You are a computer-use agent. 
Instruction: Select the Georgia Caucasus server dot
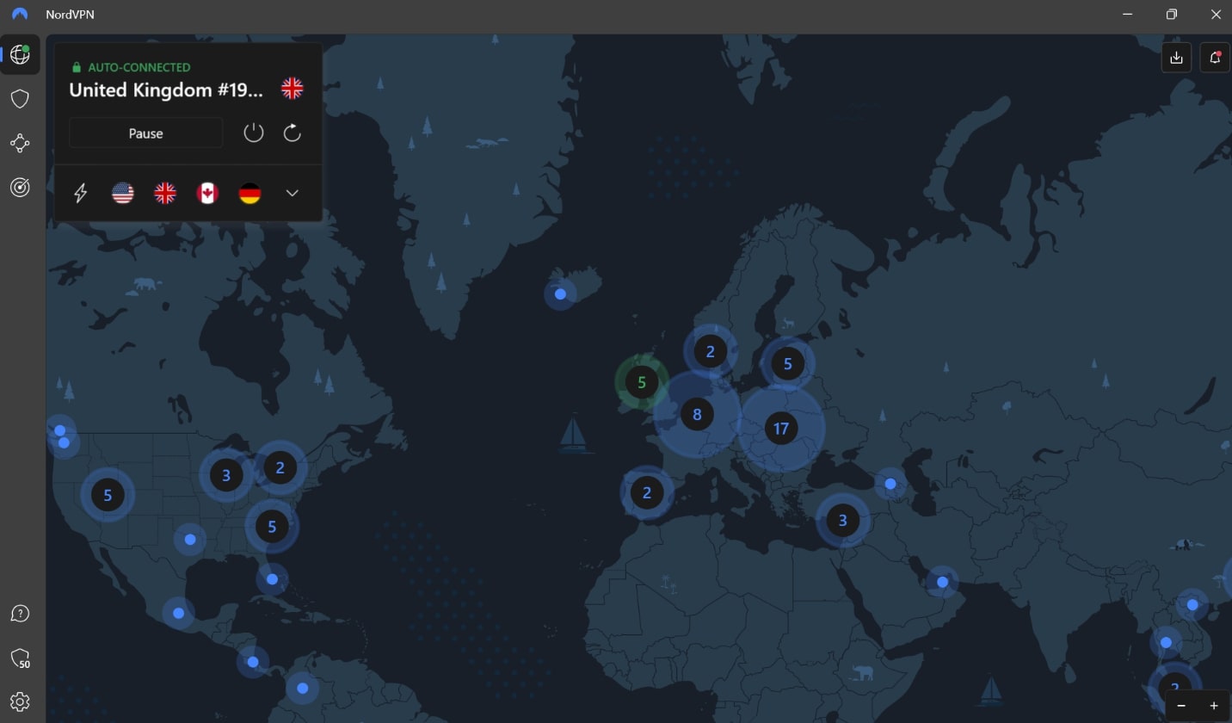tap(890, 484)
